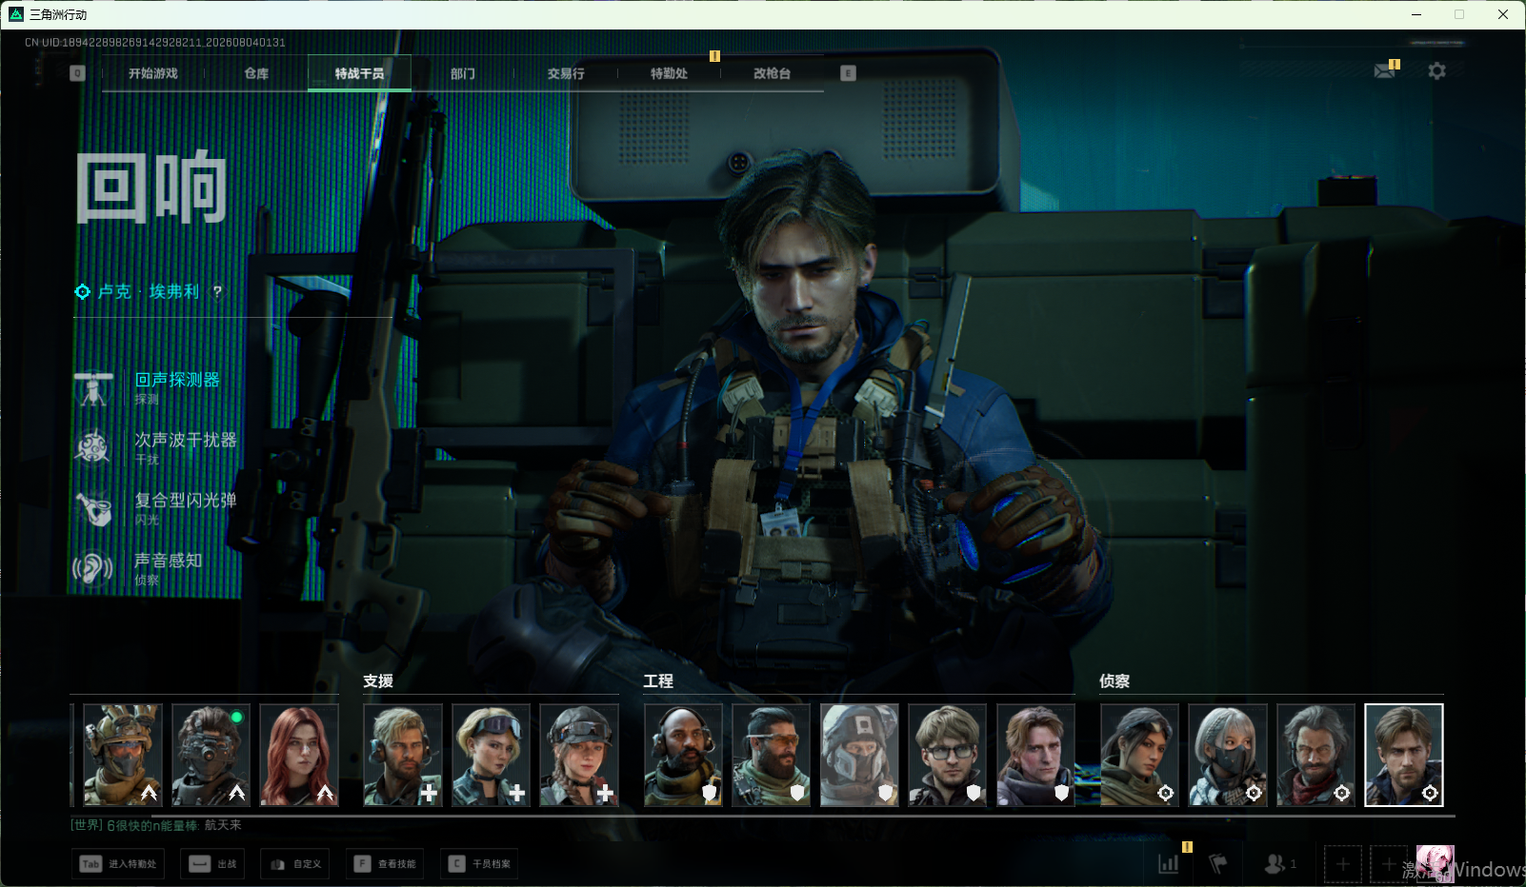The height and width of the screenshot is (887, 1526).
Task: Click the 卢克·埃弗利 operator name
Action: coord(149,292)
